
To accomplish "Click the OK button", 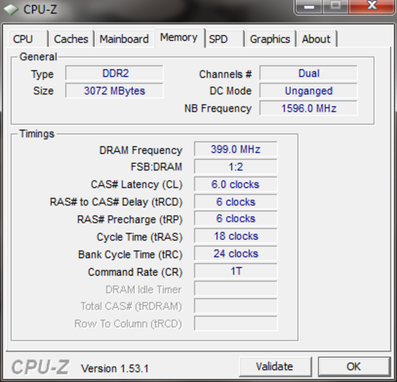I will click(x=354, y=366).
